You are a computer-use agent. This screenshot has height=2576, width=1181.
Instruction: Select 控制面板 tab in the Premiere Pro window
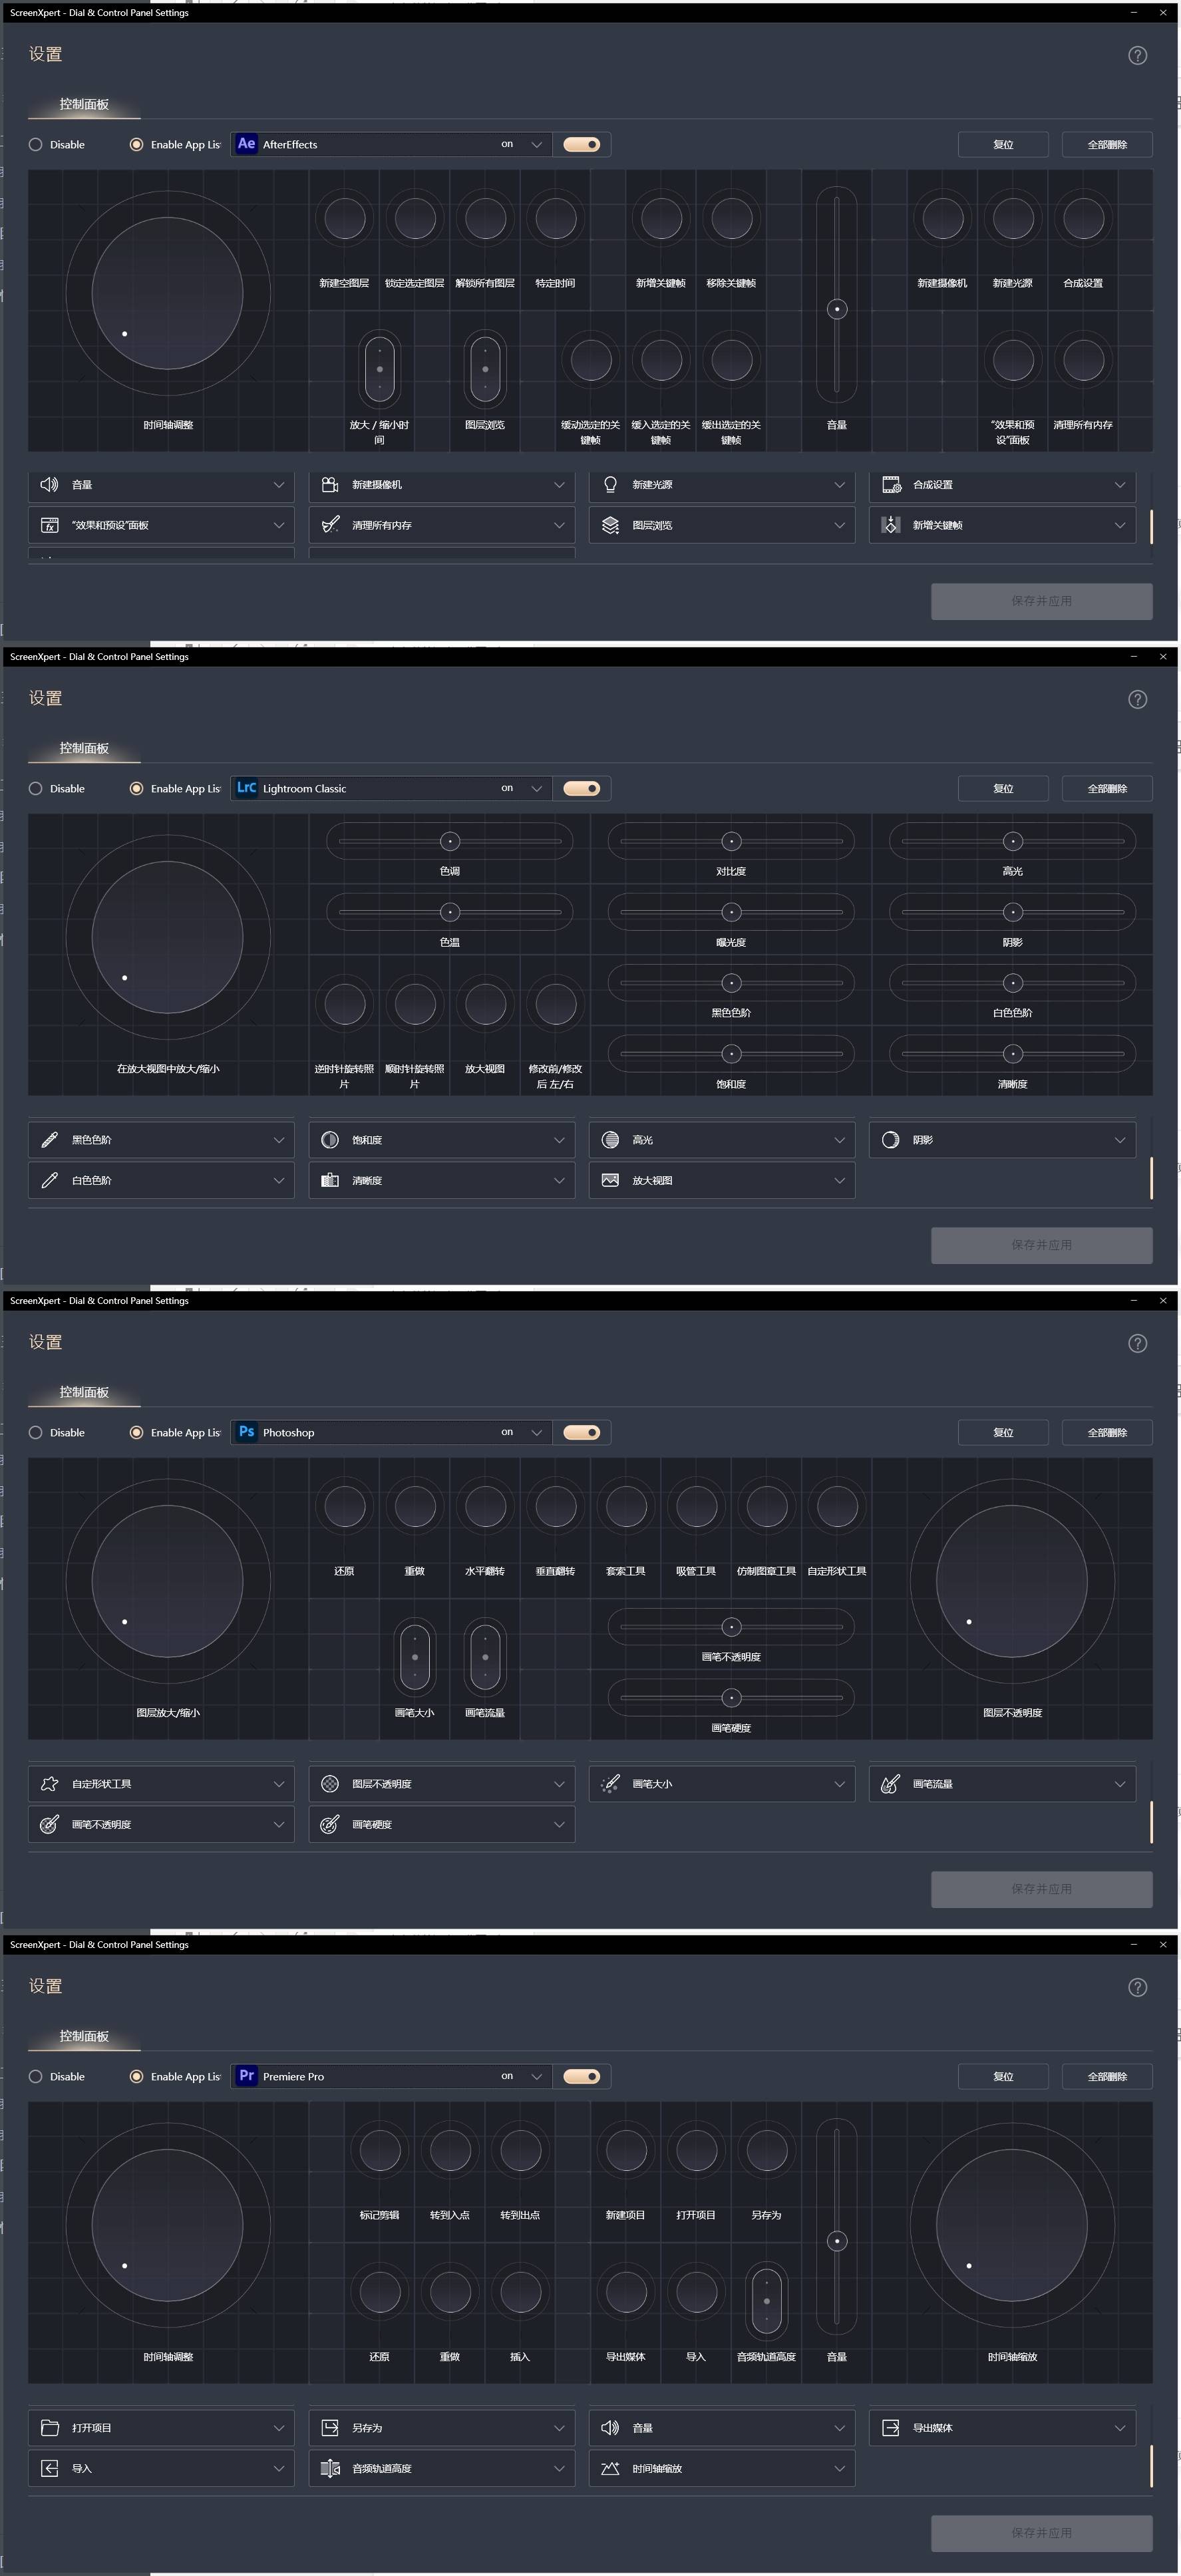tap(84, 2037)
